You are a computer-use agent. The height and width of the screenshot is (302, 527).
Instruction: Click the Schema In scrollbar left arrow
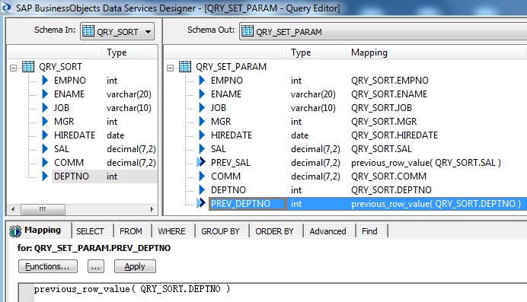[13, 209]
